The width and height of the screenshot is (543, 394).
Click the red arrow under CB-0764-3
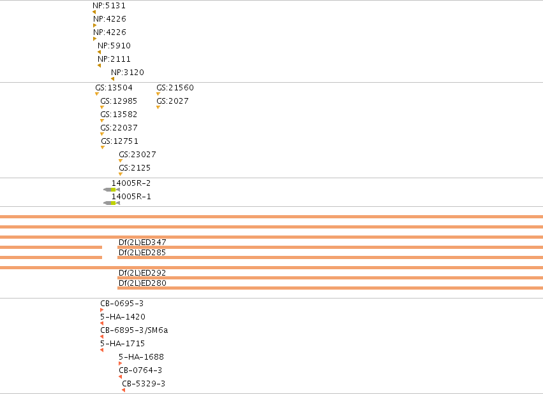[x=120, y=377]
